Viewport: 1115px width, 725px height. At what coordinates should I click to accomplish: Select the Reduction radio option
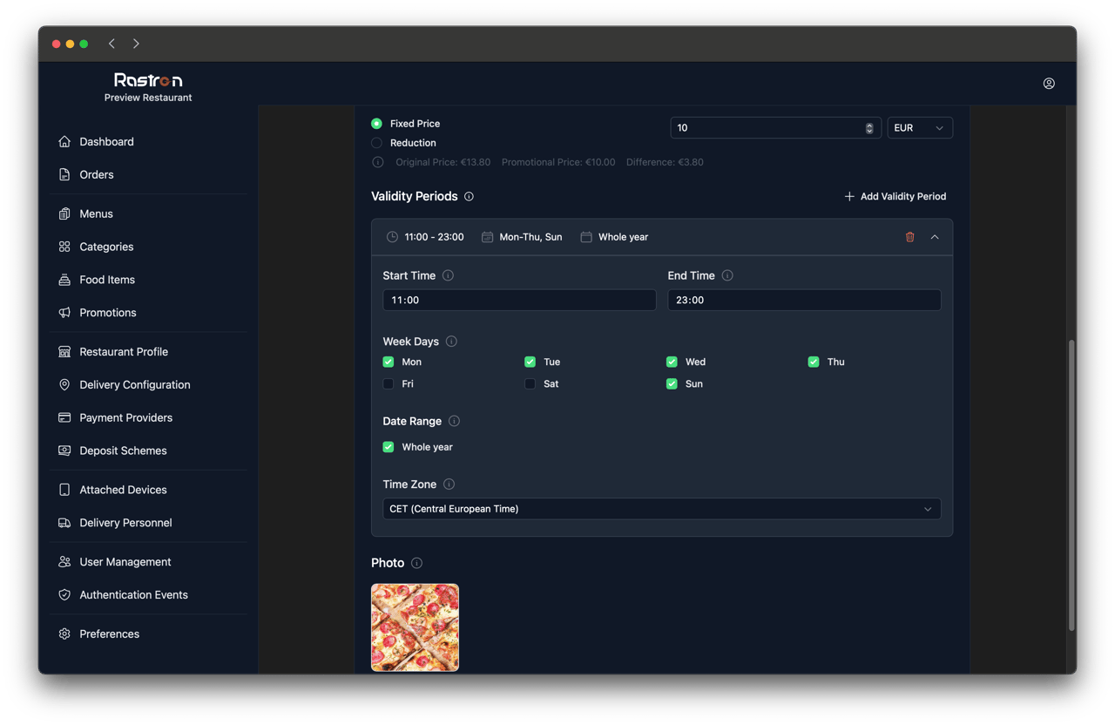377,143
